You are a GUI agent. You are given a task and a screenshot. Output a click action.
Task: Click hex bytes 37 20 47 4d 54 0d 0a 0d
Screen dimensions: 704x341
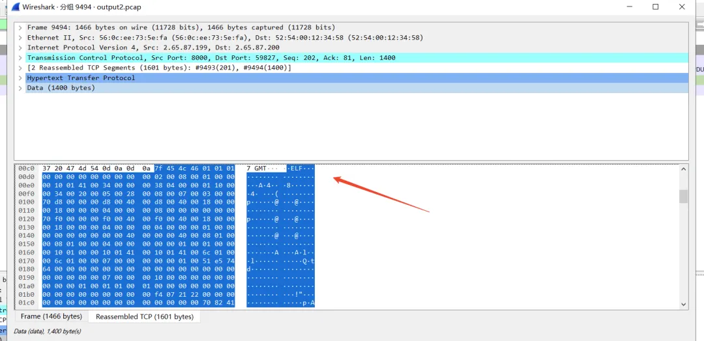88,169
